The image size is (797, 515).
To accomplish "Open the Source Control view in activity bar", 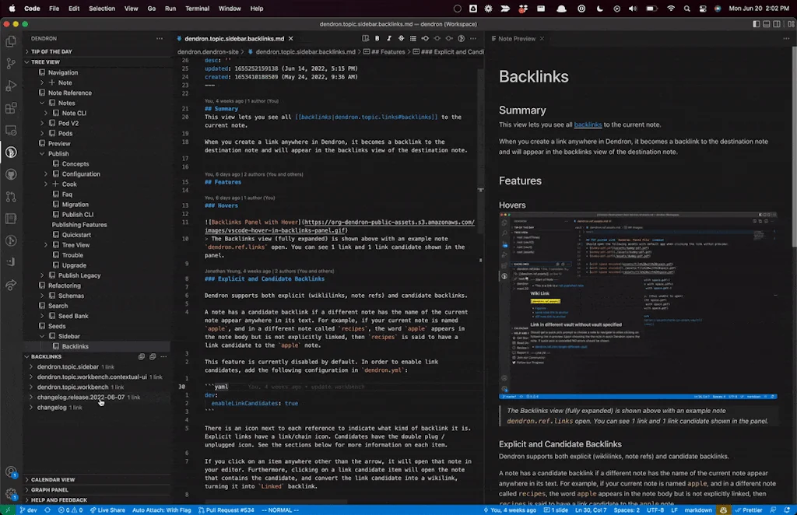I will click(11, 64).
